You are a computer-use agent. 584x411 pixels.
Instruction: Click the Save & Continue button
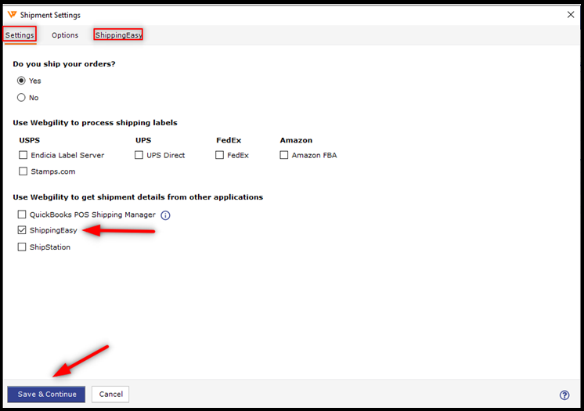pos(46,395)
